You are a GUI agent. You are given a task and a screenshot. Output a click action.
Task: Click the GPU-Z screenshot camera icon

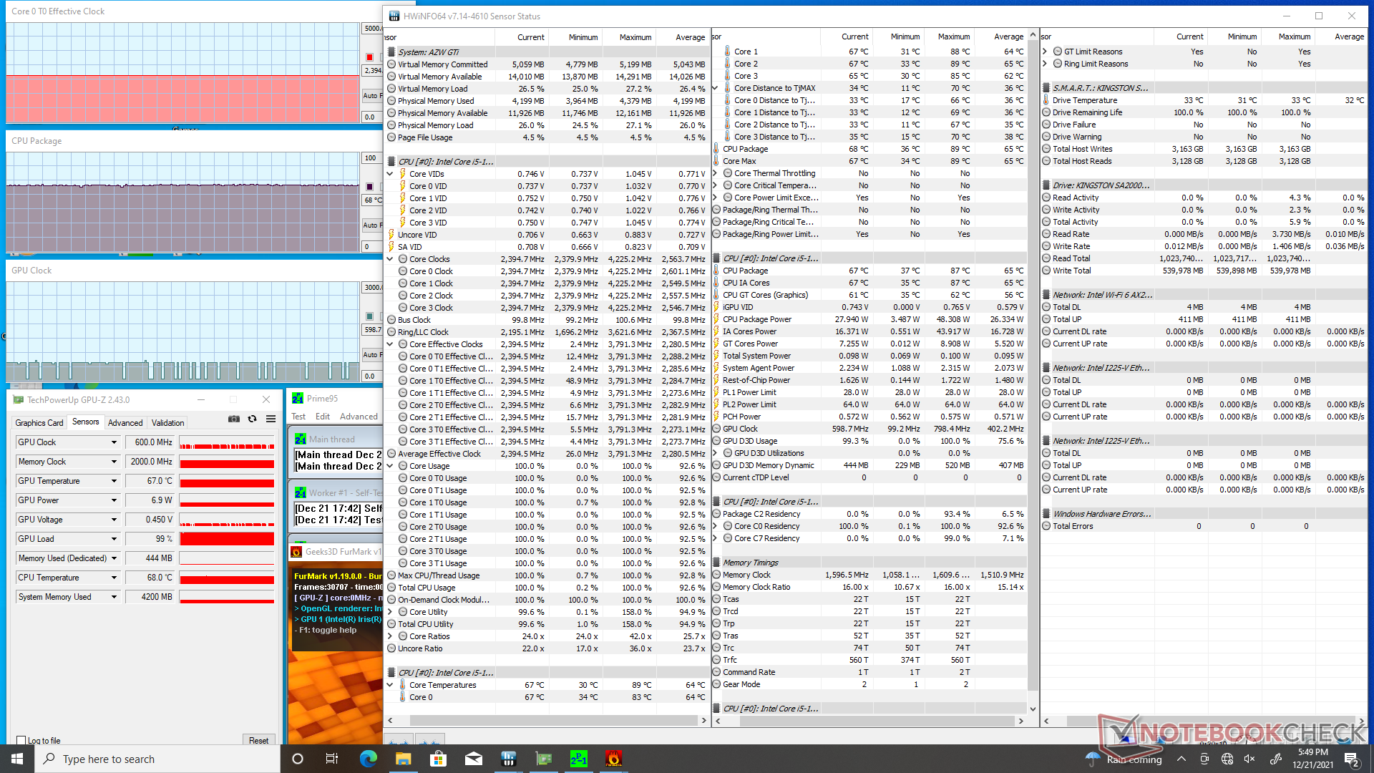pos(234,419)
